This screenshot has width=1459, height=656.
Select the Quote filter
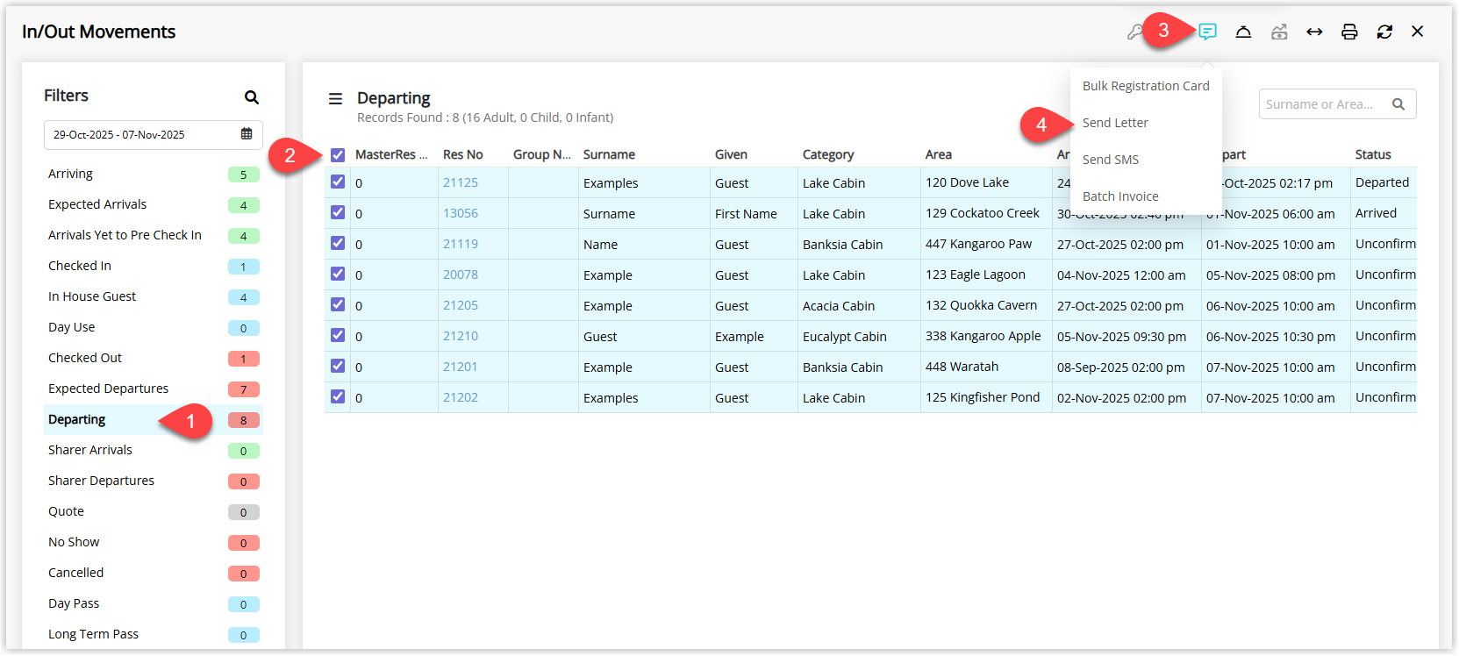coord(154,511)
